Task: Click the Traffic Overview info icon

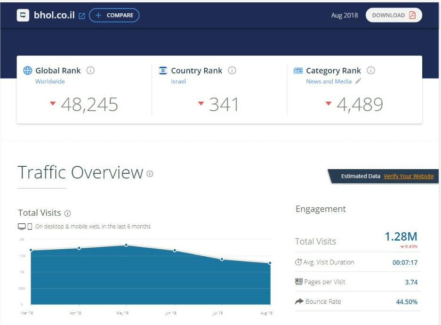Action: click(150, 174)
